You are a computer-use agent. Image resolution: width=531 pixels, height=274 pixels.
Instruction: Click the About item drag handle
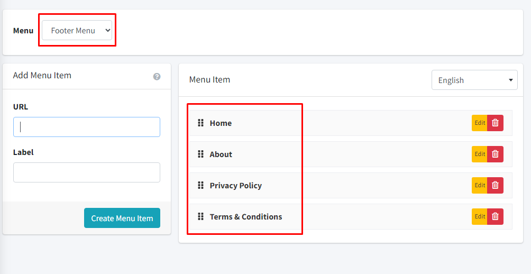(x=201, y=154)
